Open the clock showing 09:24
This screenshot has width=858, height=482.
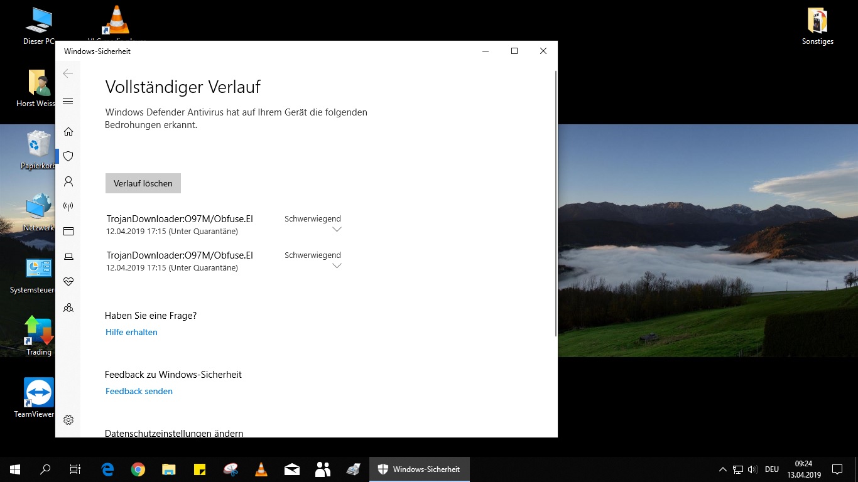803,469
